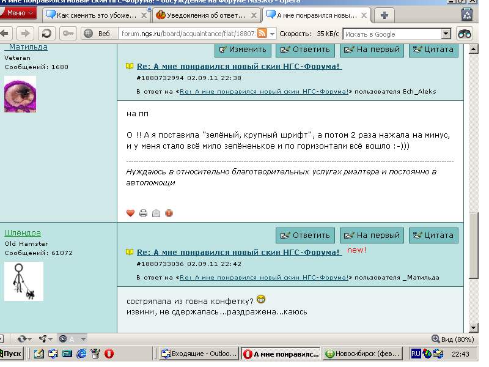Open the Вид (80%) zoom control
This screenshot has width=489, height=367.
click(x=453, y=339)
